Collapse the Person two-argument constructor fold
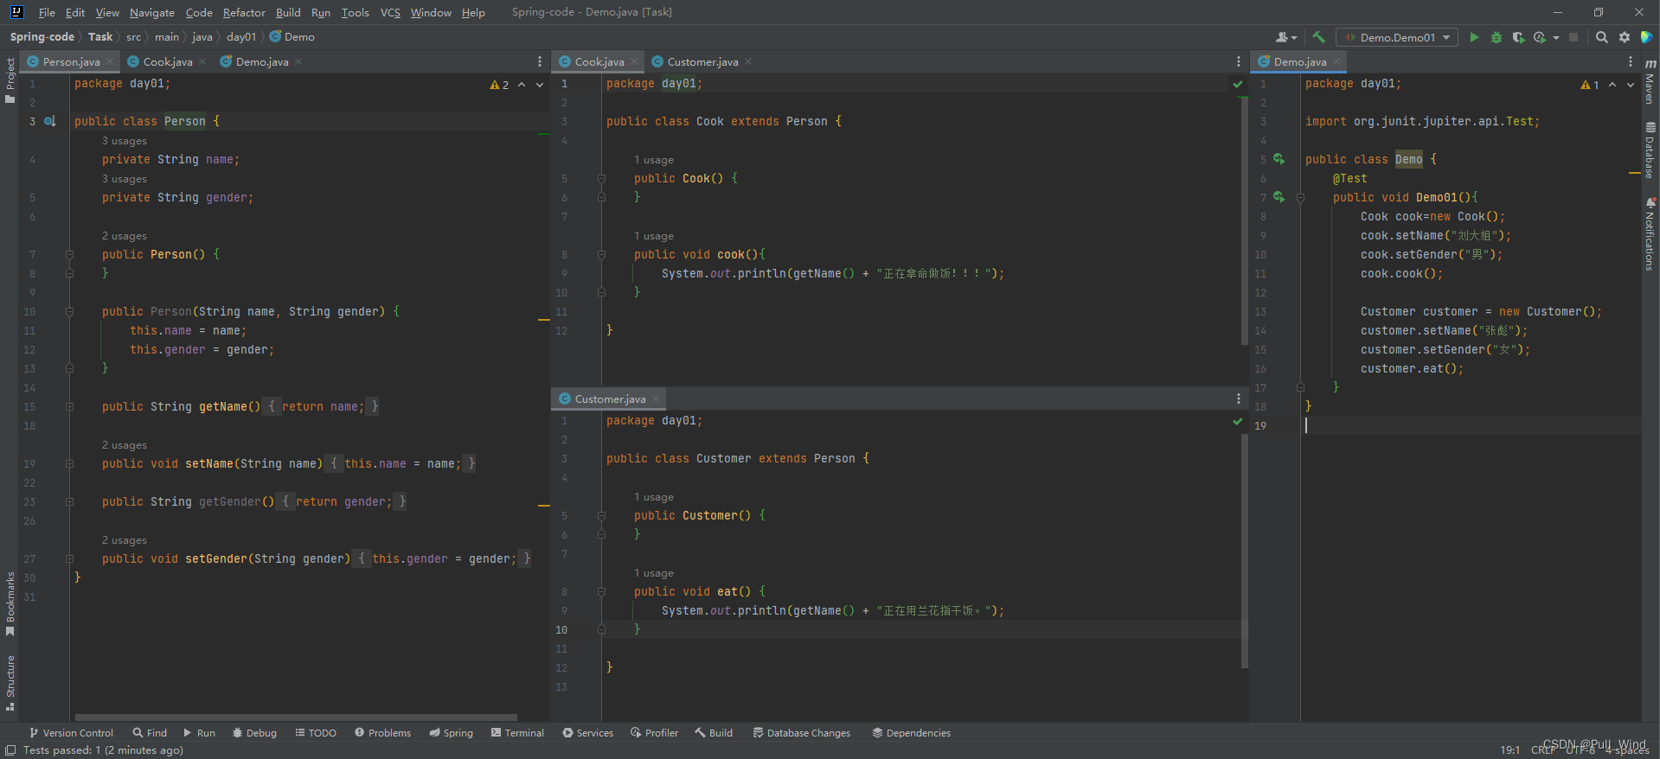The image size is (1660, 759). pos(69,311)
